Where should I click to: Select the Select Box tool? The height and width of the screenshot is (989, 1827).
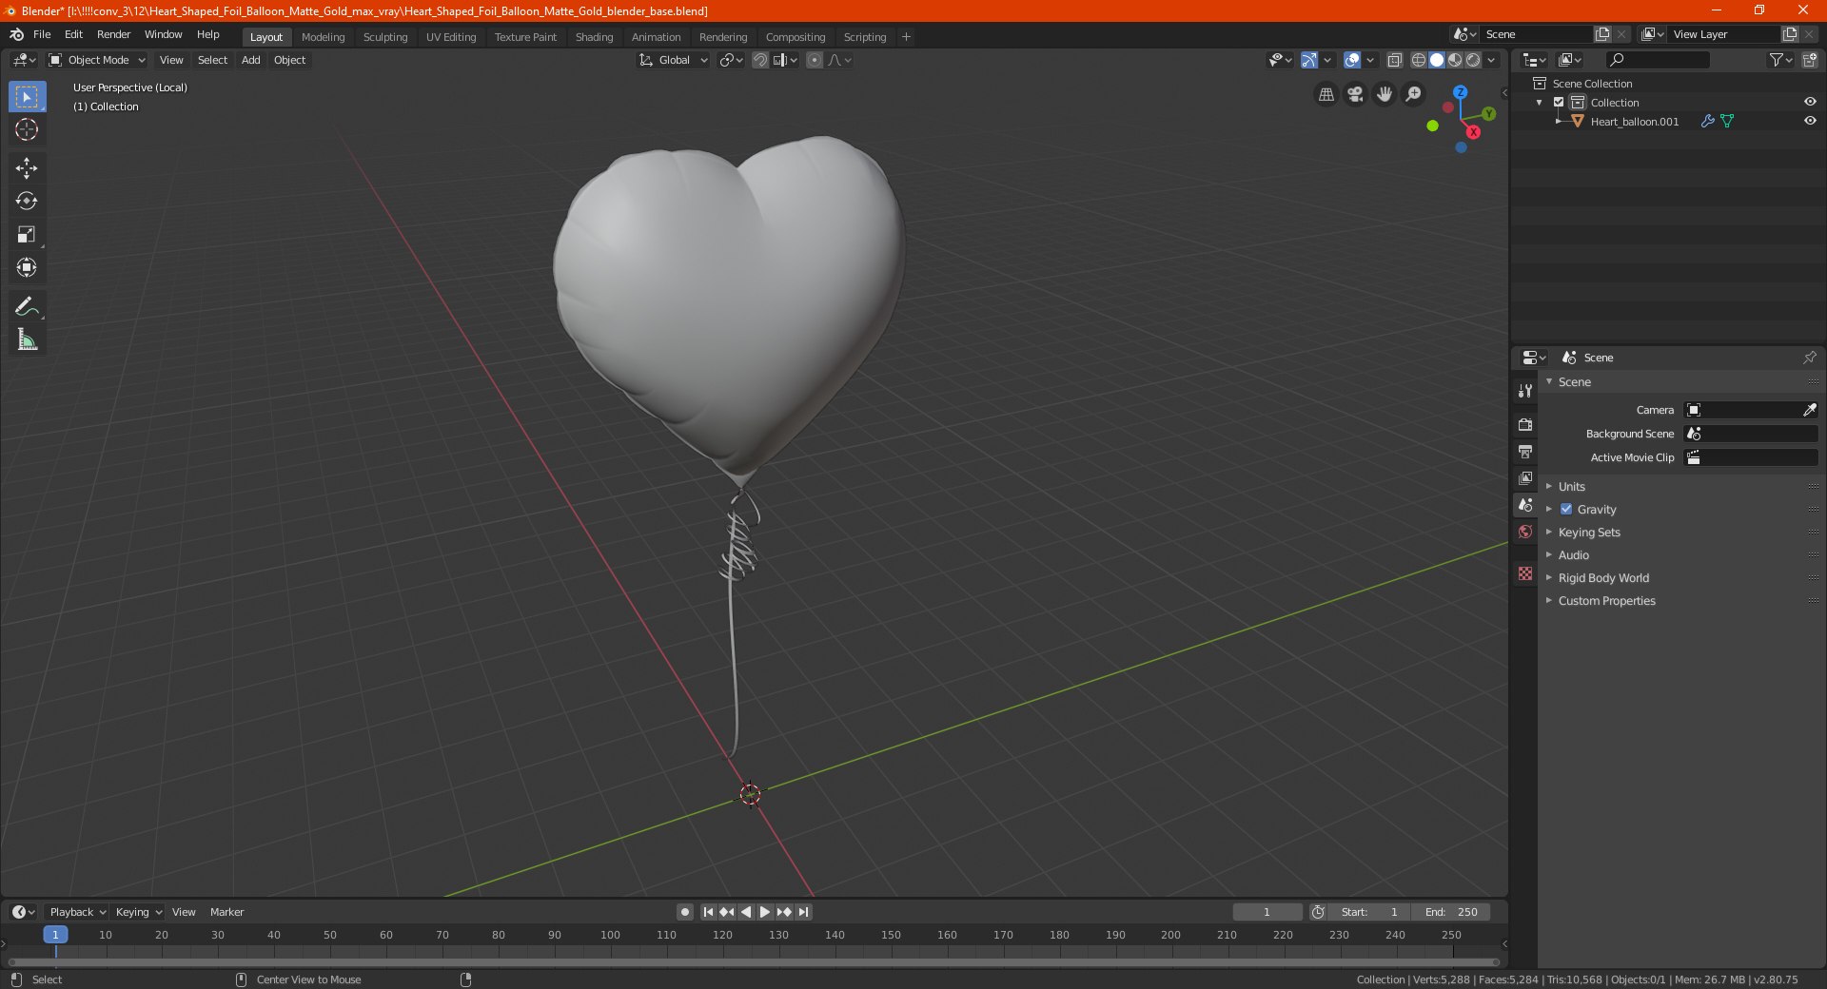click(x=27, y=97)
